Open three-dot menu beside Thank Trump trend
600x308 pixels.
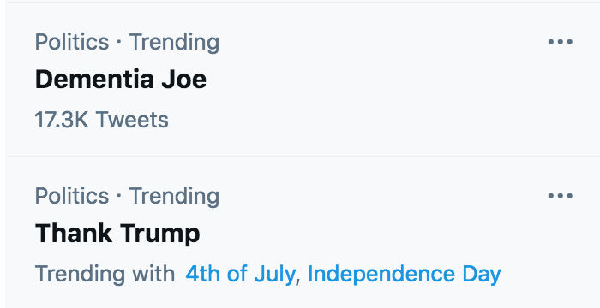[x=561, y=196]
